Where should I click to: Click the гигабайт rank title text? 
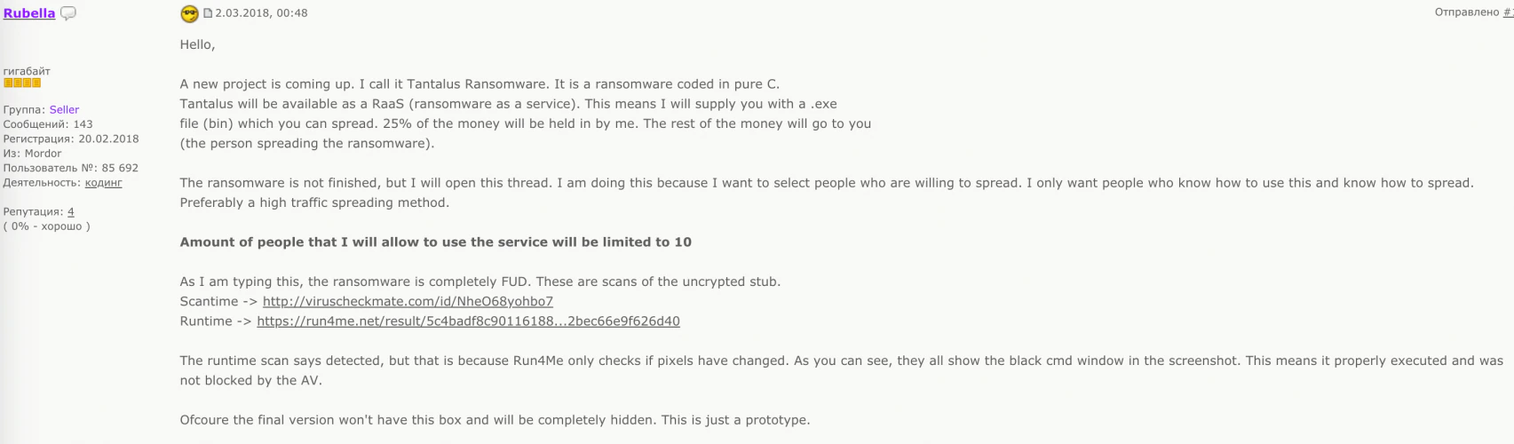click(27, 71)
